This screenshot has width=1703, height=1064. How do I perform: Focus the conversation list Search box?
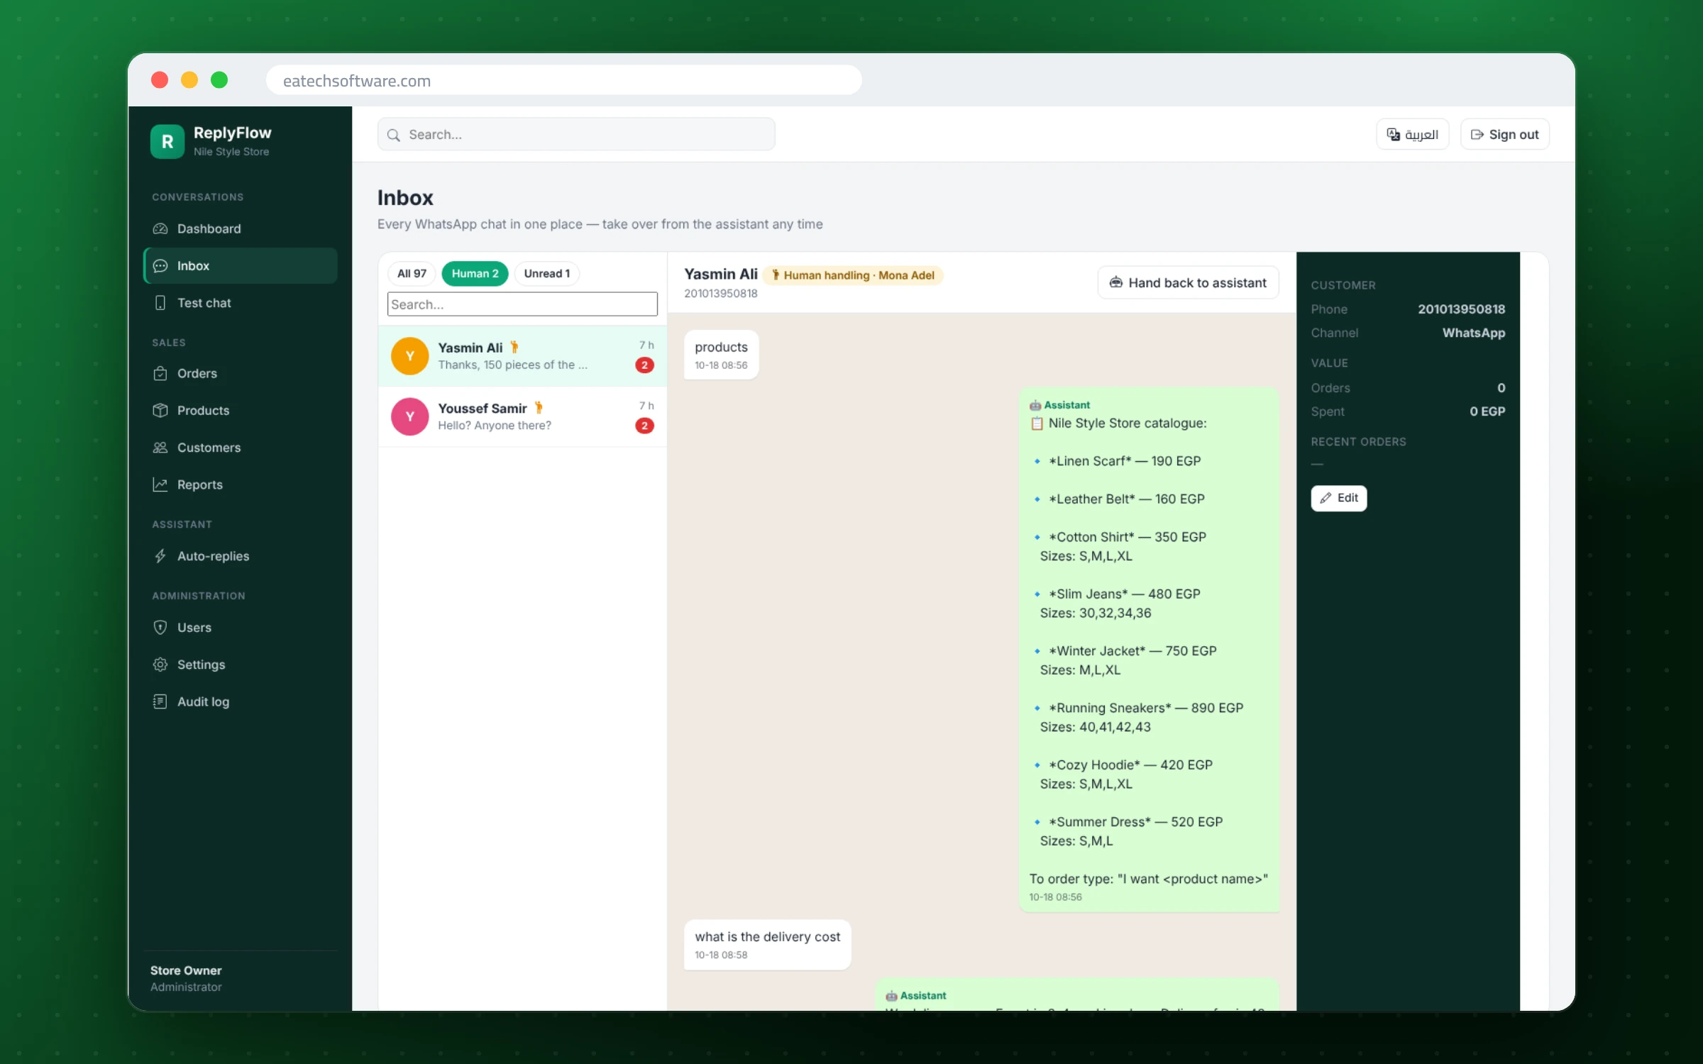tap(522, 304)
